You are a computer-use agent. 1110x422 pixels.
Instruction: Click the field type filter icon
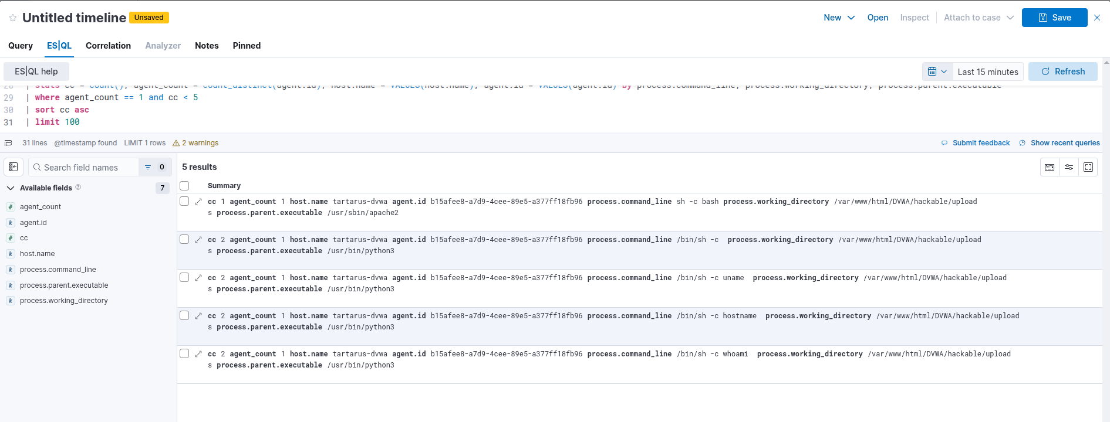[149, 167]
